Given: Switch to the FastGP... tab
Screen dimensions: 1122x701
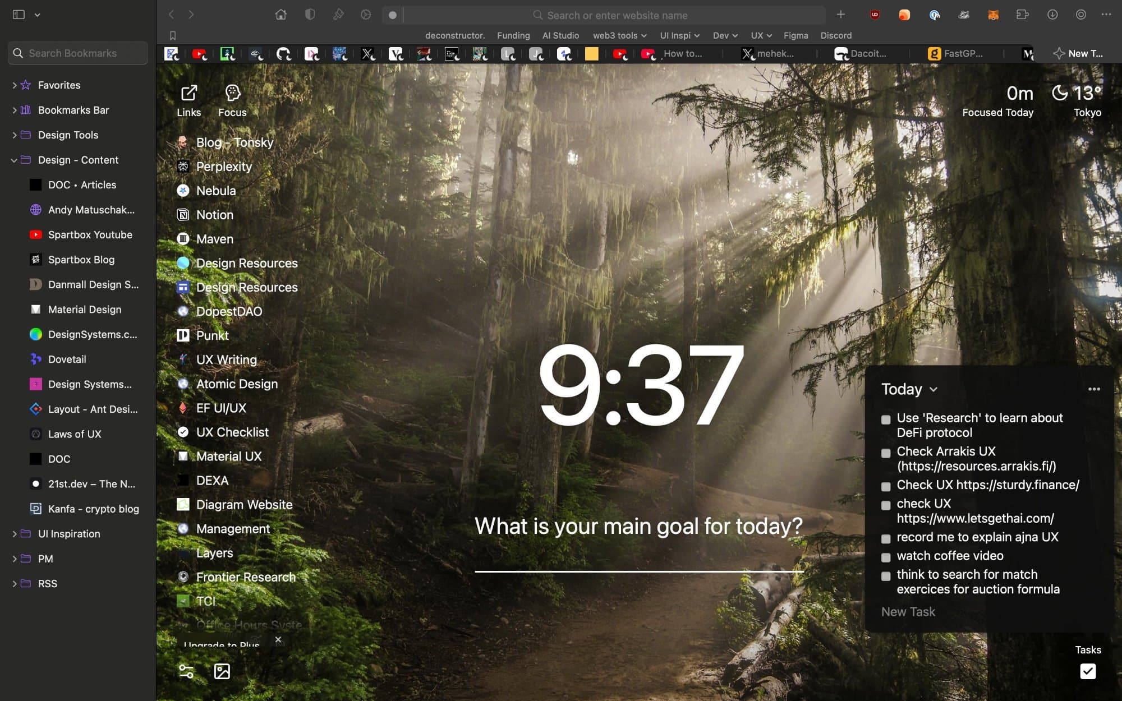Looking at the screenshot, I should click(x=956, y=54).
